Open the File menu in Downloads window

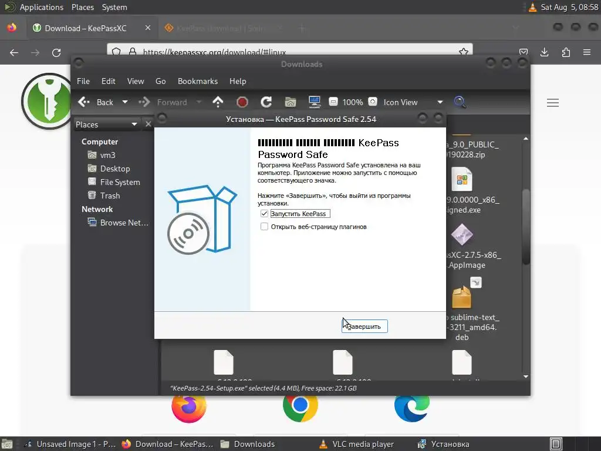point(83,81)
